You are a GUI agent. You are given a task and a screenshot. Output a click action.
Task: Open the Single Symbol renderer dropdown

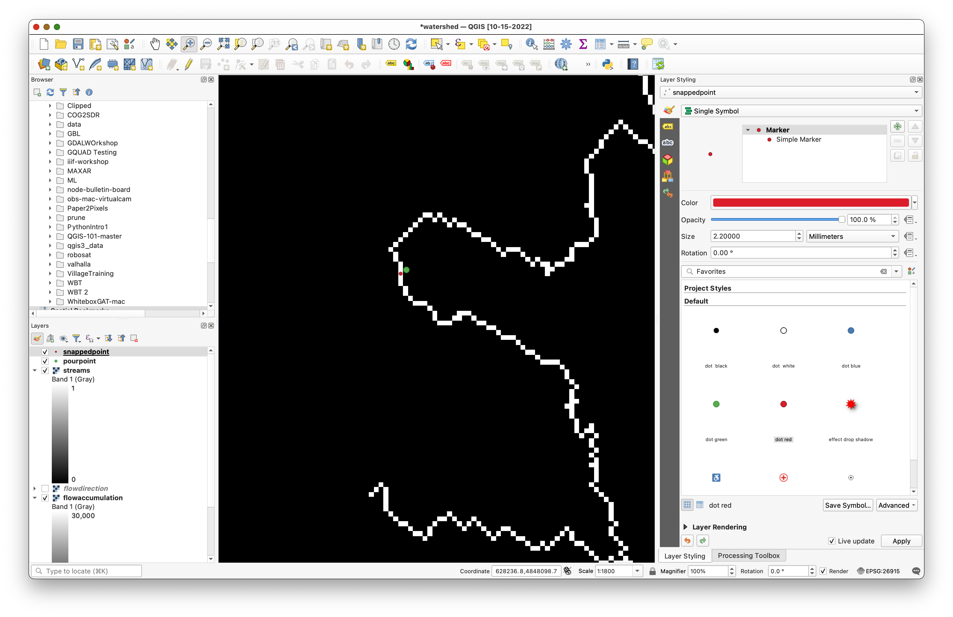point(801,111)
